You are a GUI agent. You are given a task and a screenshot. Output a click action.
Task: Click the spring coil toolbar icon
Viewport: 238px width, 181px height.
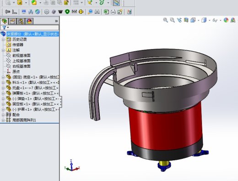(x=74, y=11)
